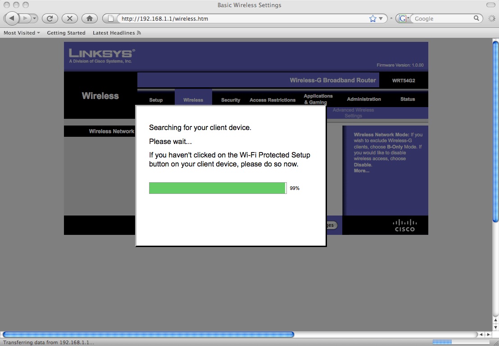Go to the Applications & Gaming tab
This screenshot has height=346, width=499.
pos(318,99)
